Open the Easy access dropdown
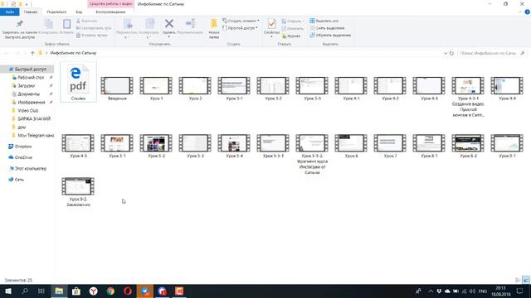531x298 pixels. pos(240,28)
